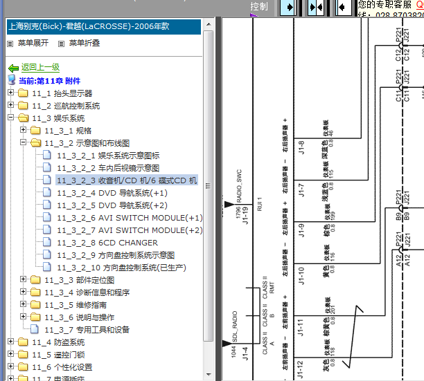Expand the 11_3_6 说明与操作 node
This screenshot has height=381, width=424.
pos(24,316)
